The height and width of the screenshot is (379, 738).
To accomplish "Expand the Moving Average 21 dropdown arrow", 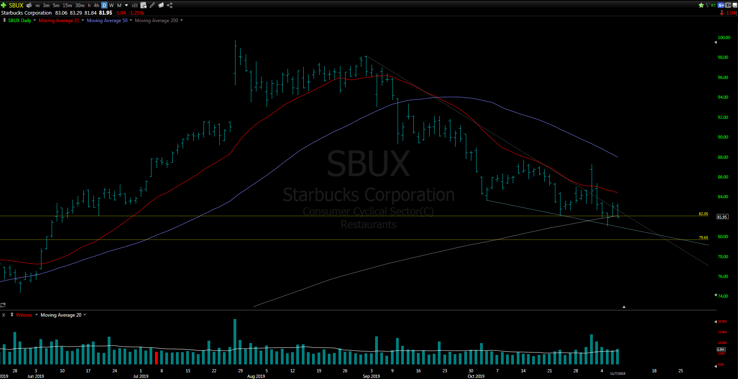I will click(x=82, y=20).
